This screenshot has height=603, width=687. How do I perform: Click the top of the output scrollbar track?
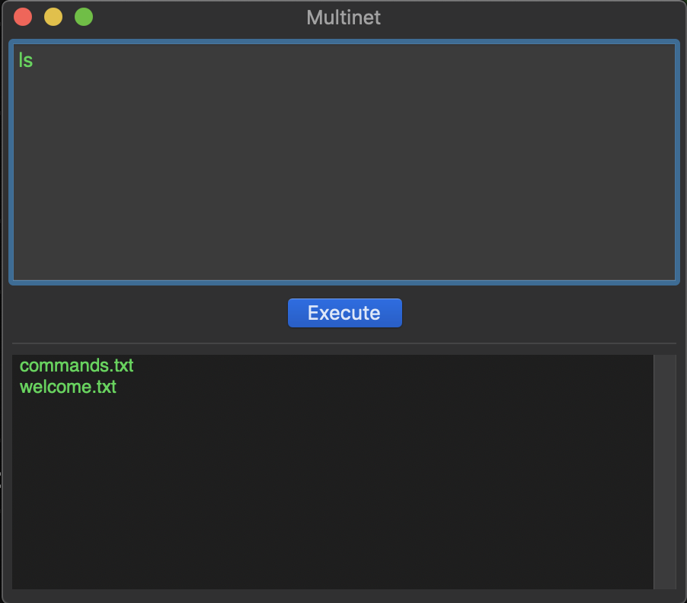[664, 362]
